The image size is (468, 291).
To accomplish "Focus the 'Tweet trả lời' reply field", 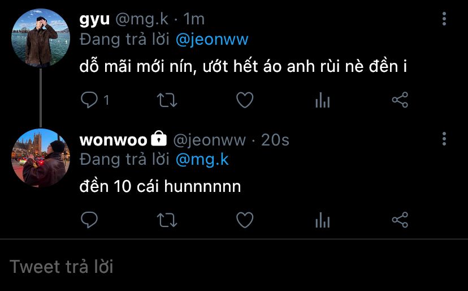I will (x=226, y=266).
